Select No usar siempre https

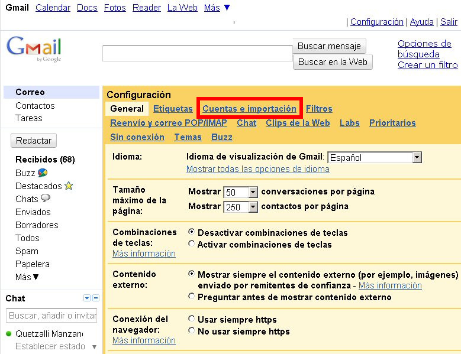point(191,331)
